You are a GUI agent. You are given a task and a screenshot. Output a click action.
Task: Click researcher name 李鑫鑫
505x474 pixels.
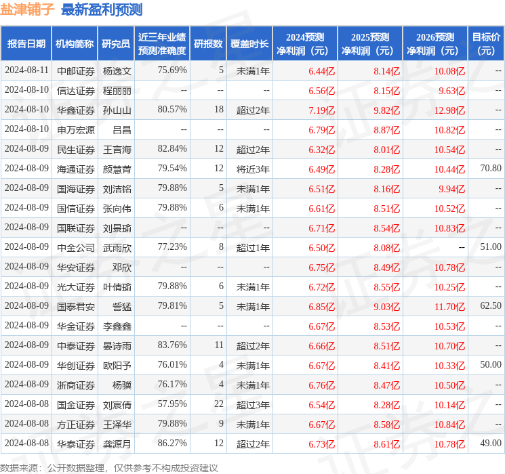117,326
